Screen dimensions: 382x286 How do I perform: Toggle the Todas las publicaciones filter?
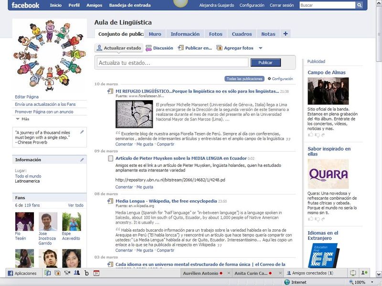(x=244, y=79)
